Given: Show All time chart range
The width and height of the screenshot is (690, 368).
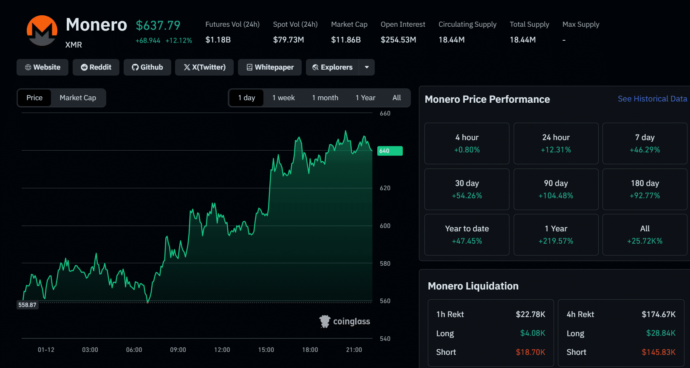Looking at the screenshot, I should [x=396, y=98].
